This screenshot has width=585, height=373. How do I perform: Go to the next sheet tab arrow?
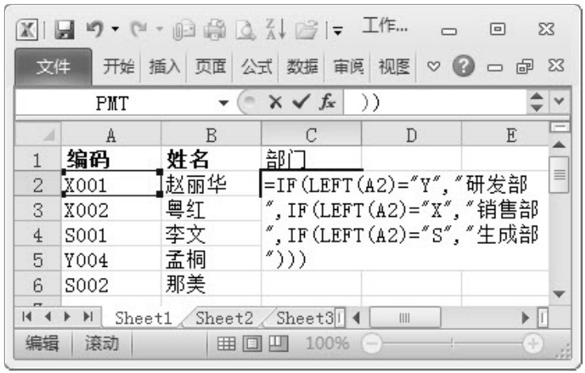[67, 317]
